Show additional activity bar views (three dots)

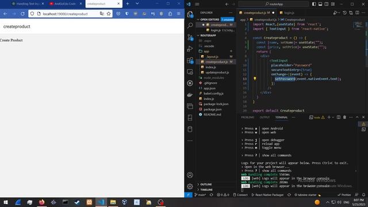click(190, 140)
